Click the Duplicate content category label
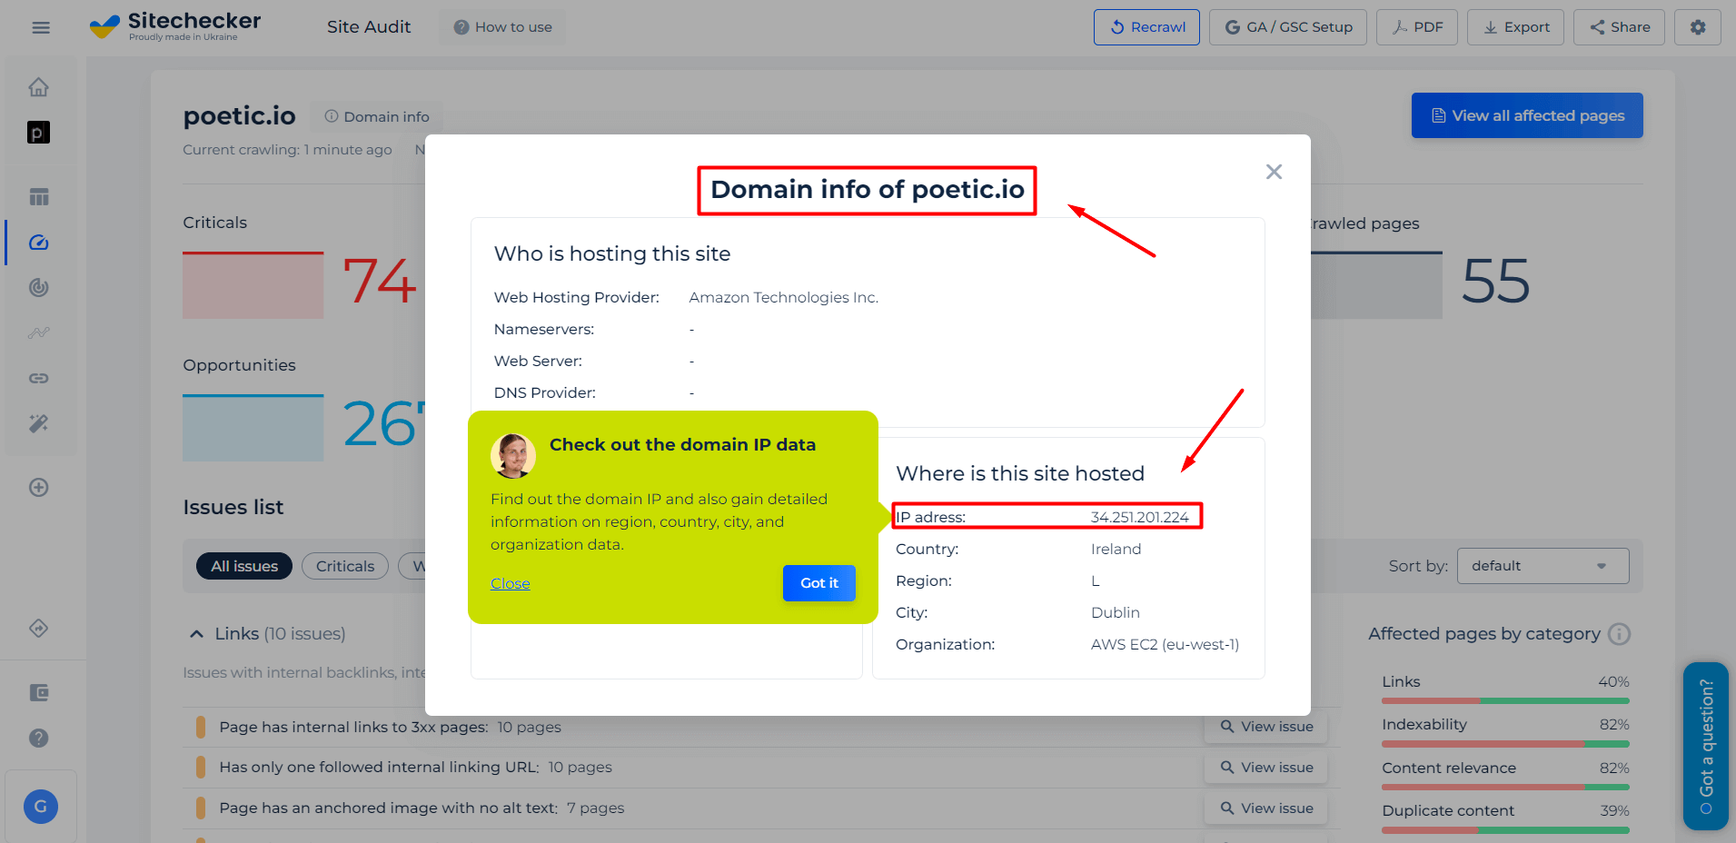The width and height of the screenshot is (1736, 843). [x=1448, y=810]
